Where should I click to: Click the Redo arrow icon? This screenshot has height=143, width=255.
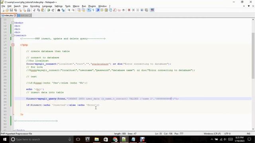point(53,10)
